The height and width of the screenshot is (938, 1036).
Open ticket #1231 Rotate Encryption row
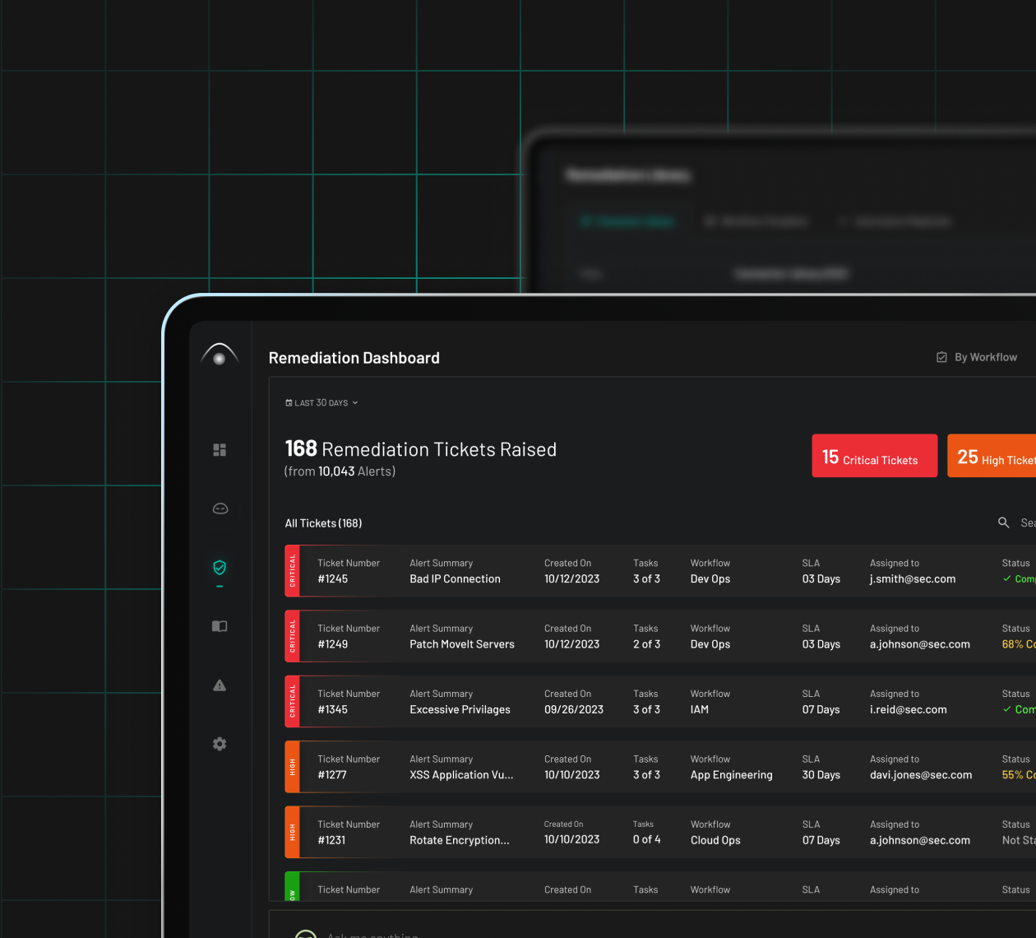point(459,840)
